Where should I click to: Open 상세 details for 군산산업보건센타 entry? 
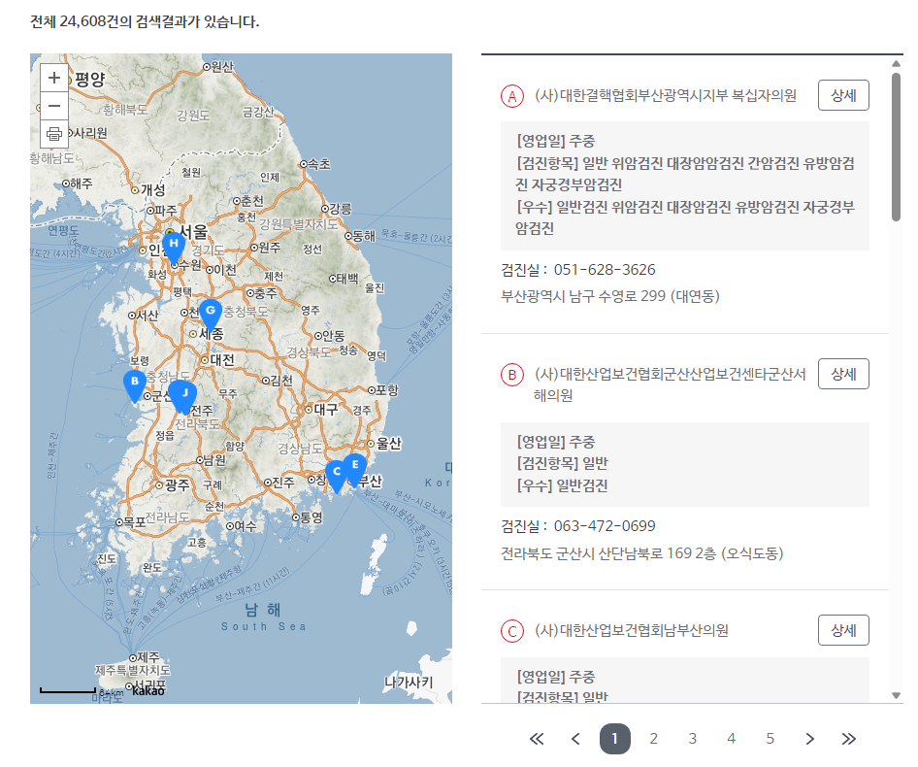pos(842,374)
